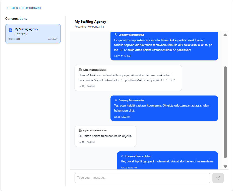
Task: Click the agency icon on the 12:05 PM message
Action: pyautogui.click(x=80, y=130)
